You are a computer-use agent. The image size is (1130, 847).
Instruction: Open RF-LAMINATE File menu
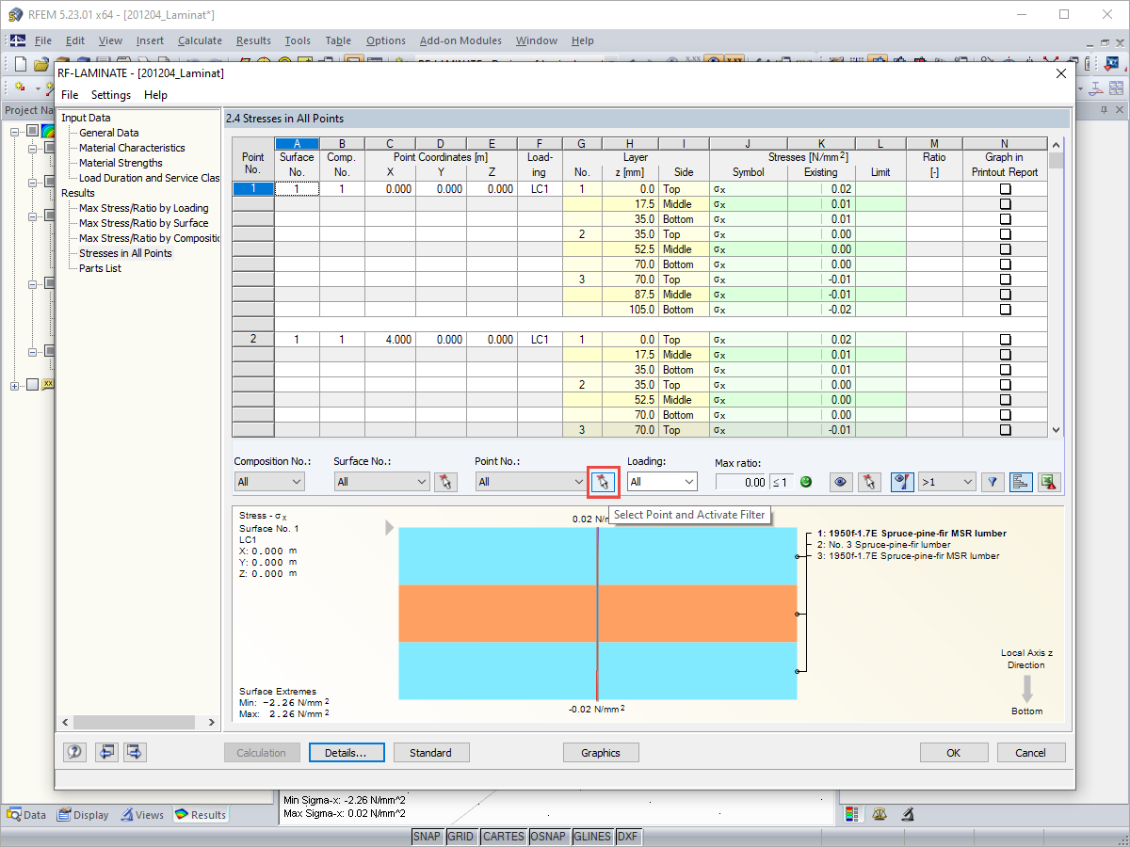[x=70, y=95]
